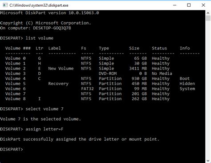Click '262 GB' size value
Viewport: 211px width, 163px height.
139,99
